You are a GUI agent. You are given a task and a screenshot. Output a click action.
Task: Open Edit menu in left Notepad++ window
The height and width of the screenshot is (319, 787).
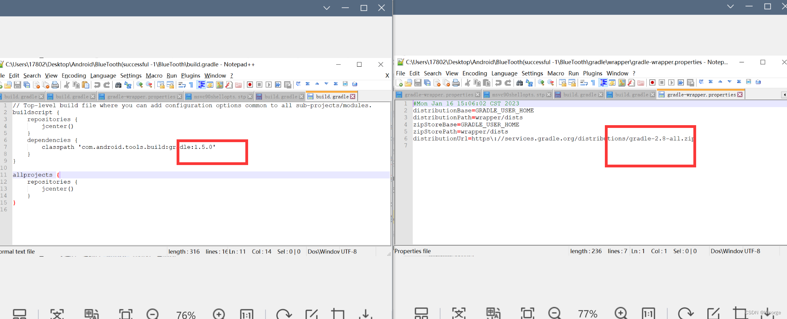point(14,75)
